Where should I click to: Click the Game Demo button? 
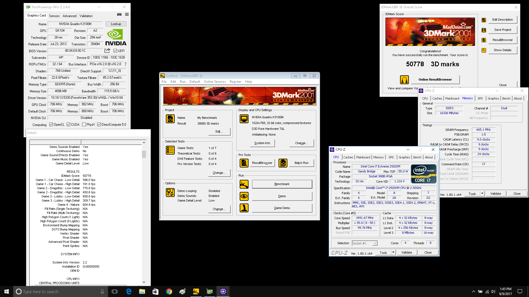coord(282,208)
